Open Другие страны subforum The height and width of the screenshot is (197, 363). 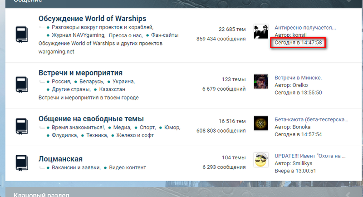(71, 89)
